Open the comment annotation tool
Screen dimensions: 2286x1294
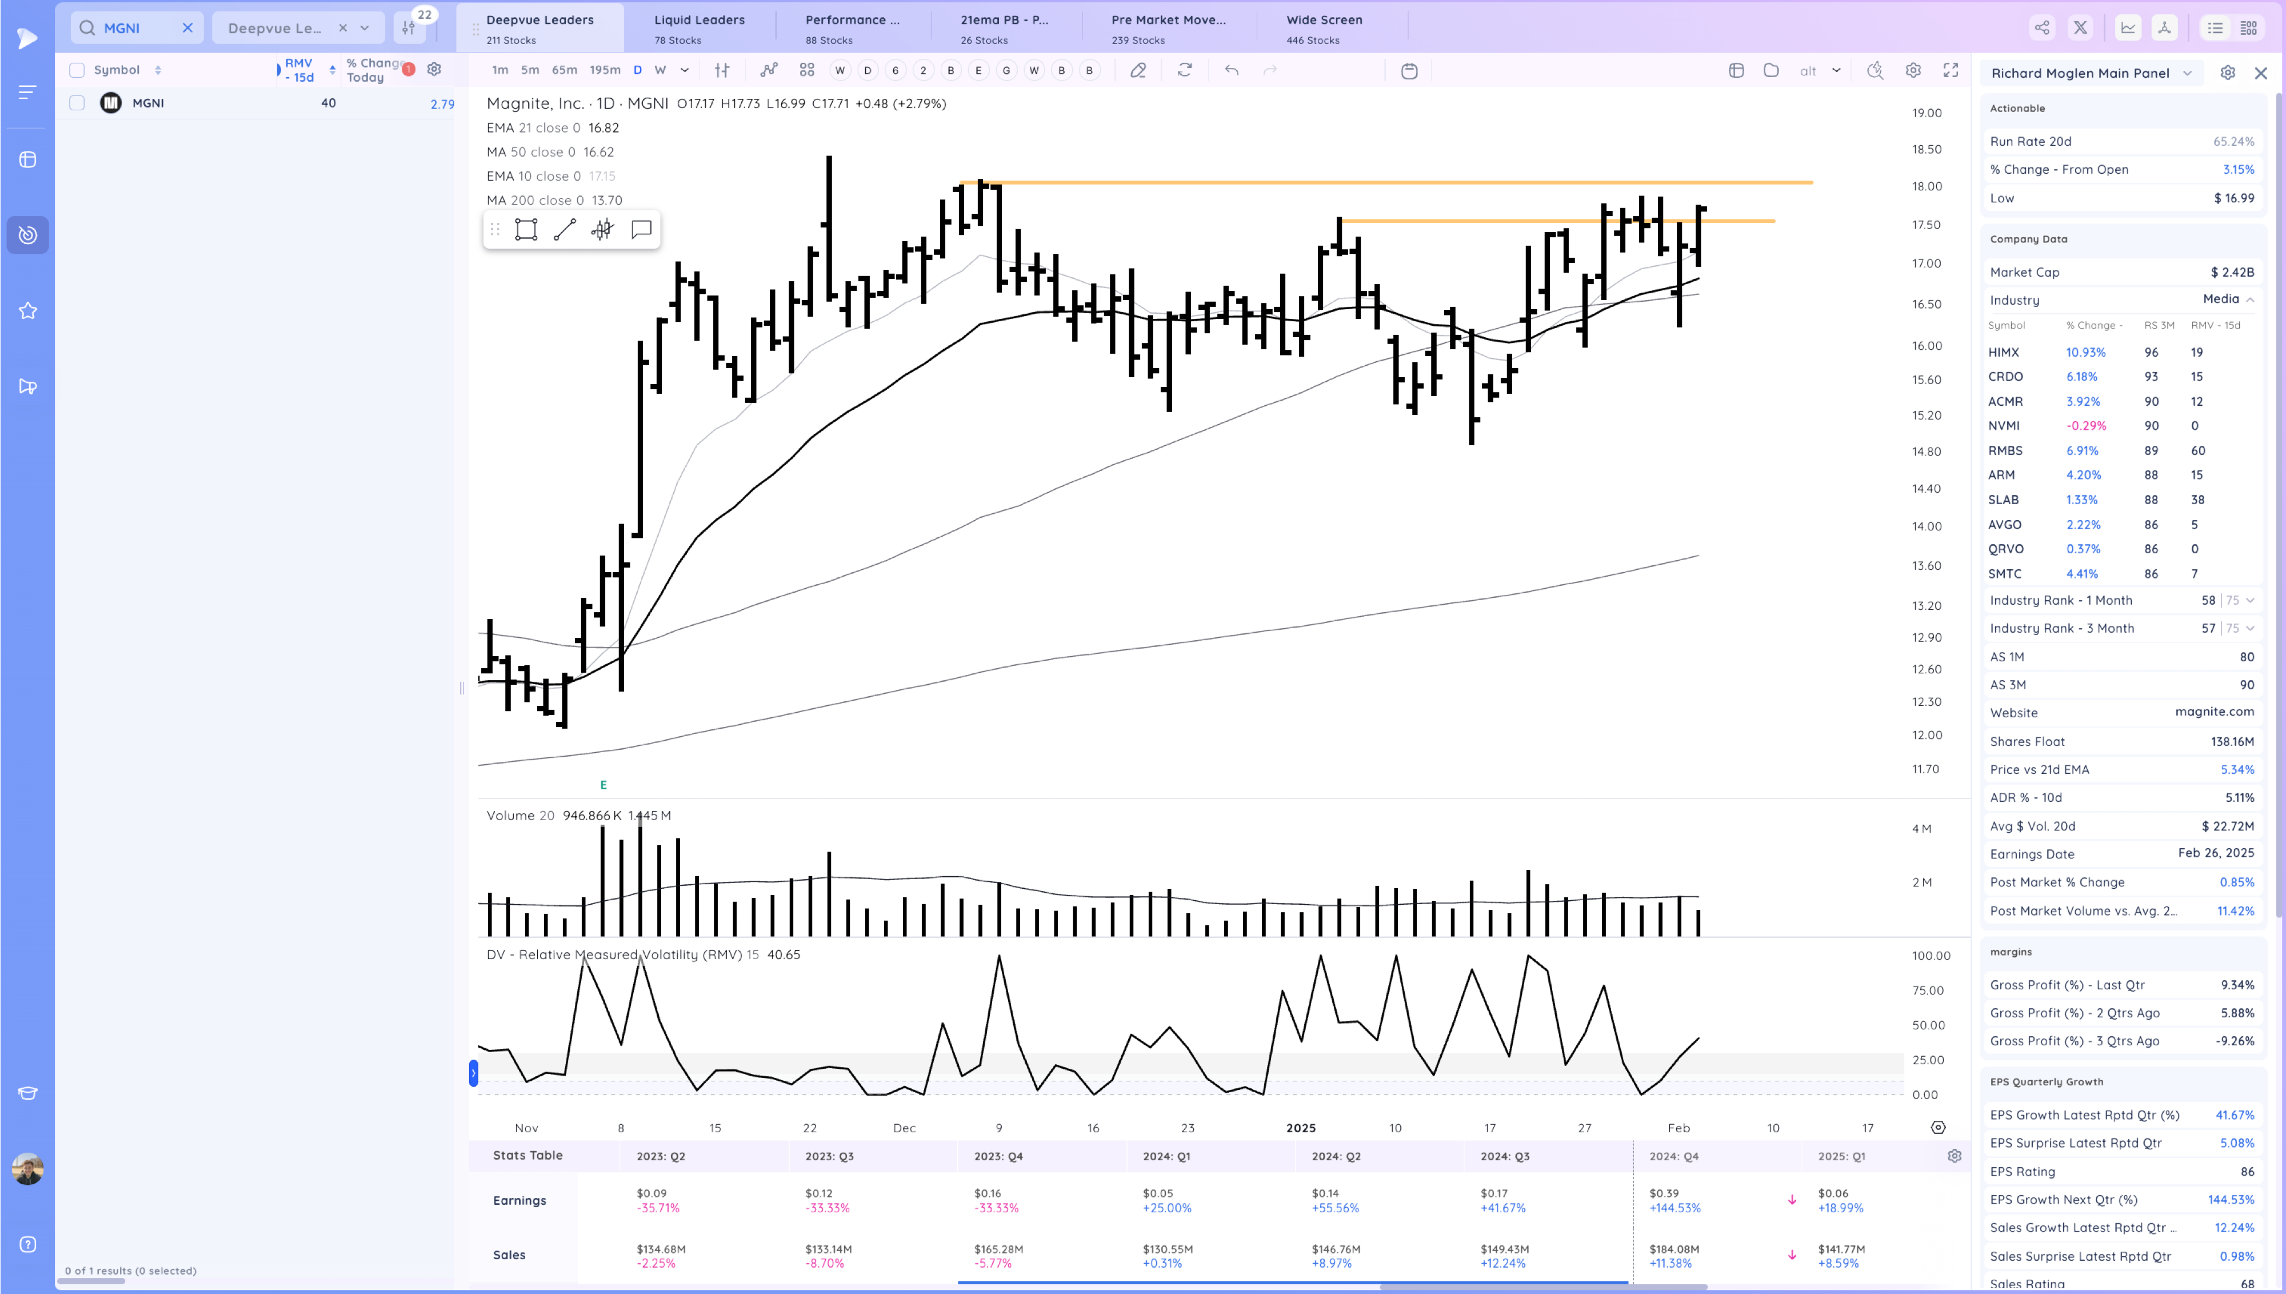pyautogui.click(x=641, y=230)
